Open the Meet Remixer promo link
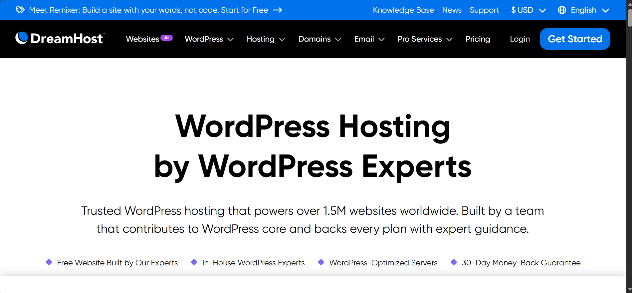This screenshot has width=632, height=293. coord(148,10)
